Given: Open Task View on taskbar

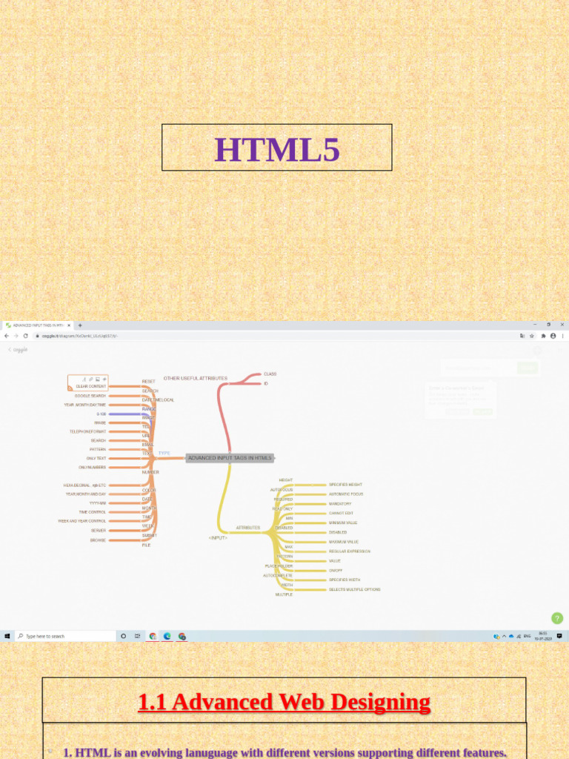Looking at the screenshot, I should [x=137, y=636].
